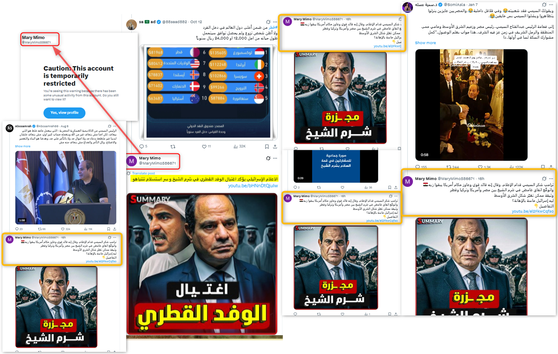Like the sa ad post showing 11 likes
This screenshot has height=354, width=558.
(x=205, y=146)
